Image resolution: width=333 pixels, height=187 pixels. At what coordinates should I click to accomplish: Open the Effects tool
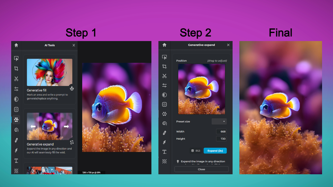[16, 109]
